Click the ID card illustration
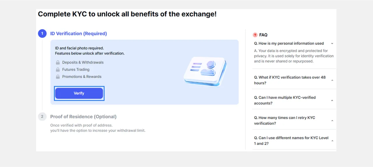 point(205,72)
